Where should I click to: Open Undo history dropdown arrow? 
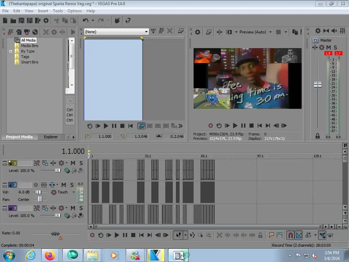(x=93, y=20)
